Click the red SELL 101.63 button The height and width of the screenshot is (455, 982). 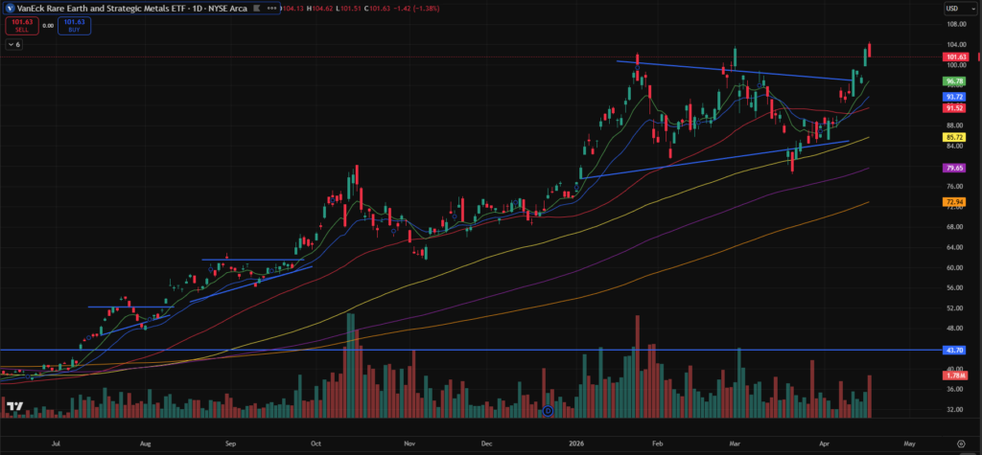[x=20, y=25]
